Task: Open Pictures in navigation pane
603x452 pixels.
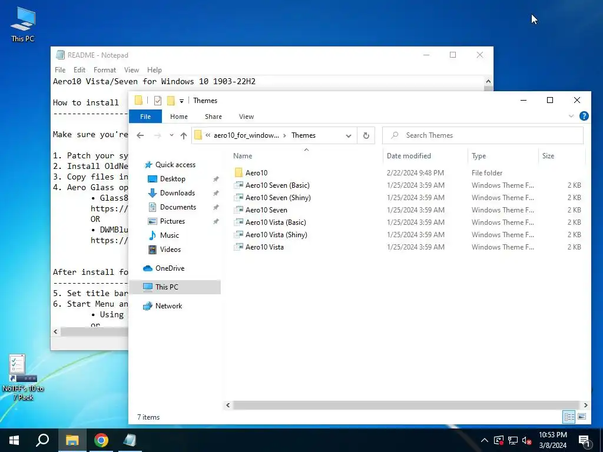Action: point(173,221)
